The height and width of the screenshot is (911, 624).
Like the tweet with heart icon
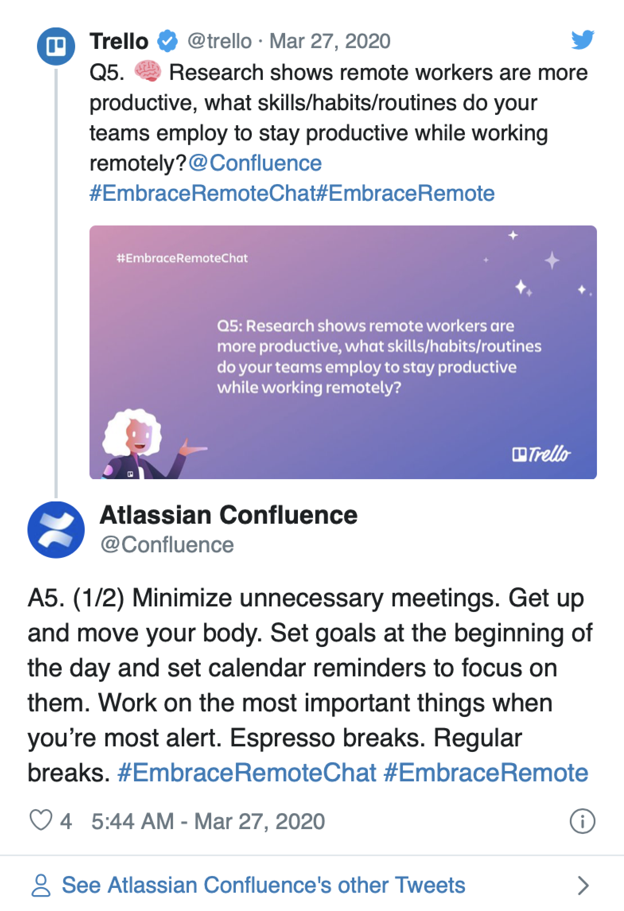(x=41, y=820)
